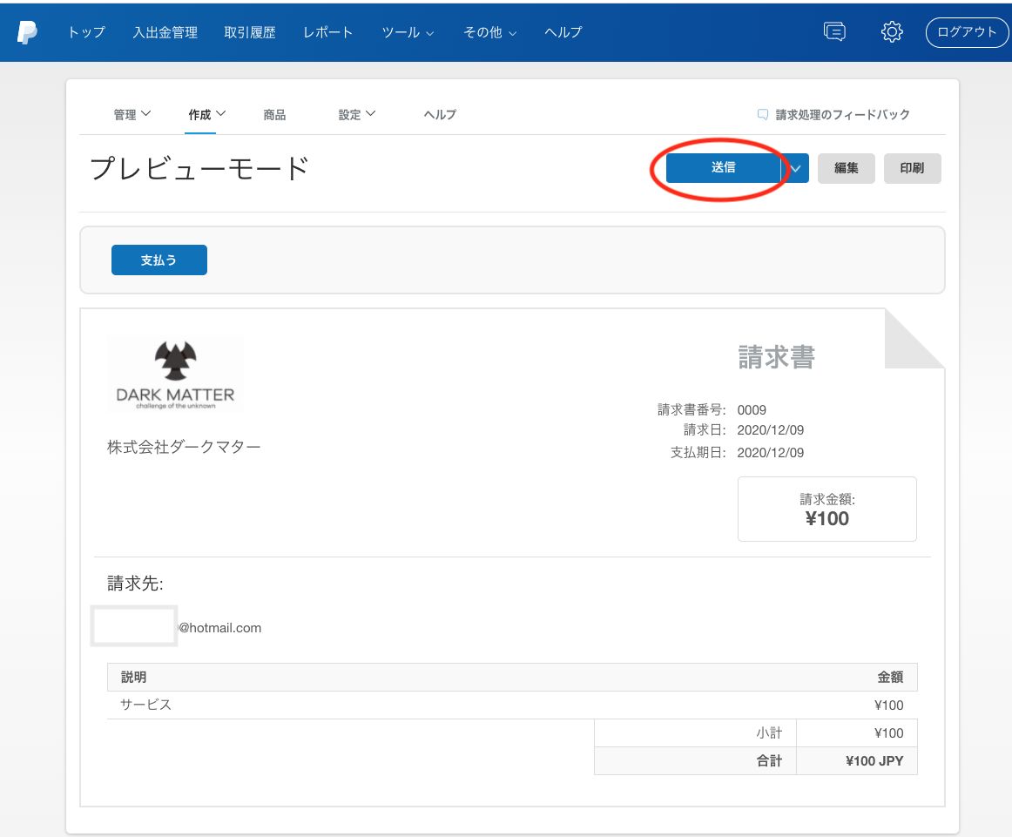Open the messages icon in header
Image resolution: width=1012 pixels, height=837 pixels.
[834, 32]
